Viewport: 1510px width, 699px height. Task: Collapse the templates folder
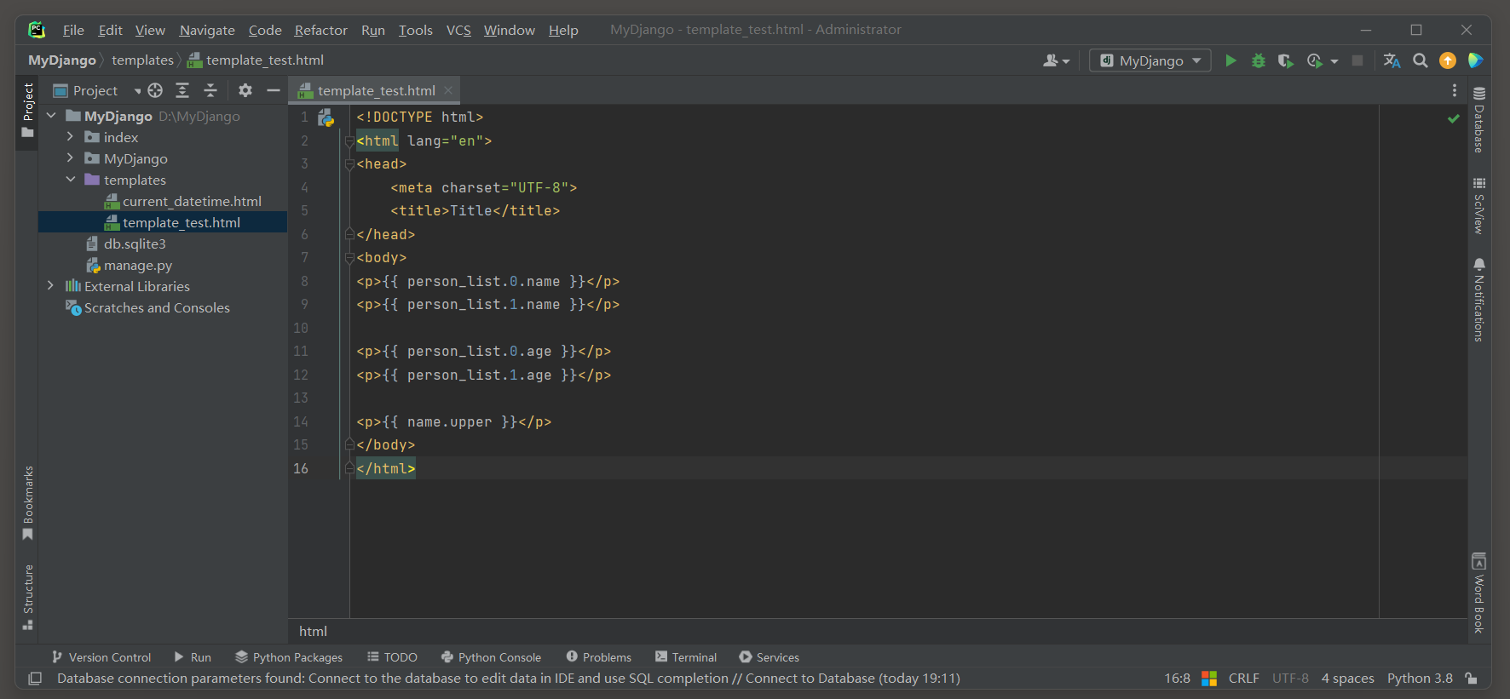70,180
